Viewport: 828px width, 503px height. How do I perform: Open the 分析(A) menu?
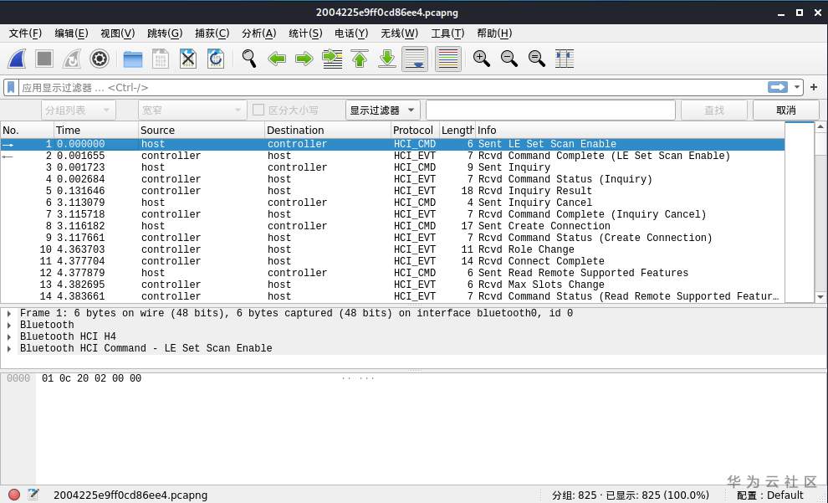[258, 33]
